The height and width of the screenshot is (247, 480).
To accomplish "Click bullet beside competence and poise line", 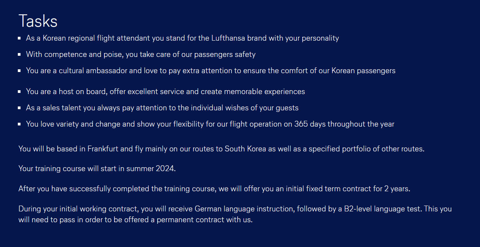I will 19,55.
